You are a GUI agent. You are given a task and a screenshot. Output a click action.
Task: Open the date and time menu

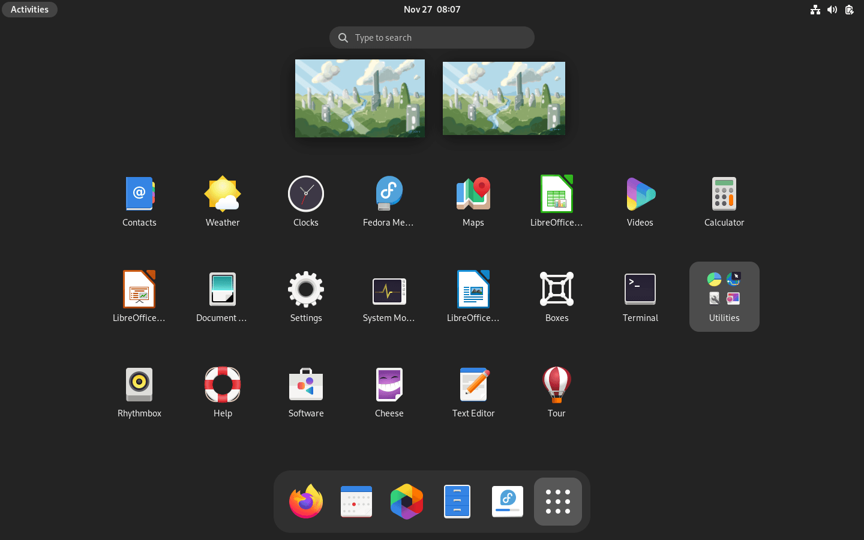click(432, 10)
